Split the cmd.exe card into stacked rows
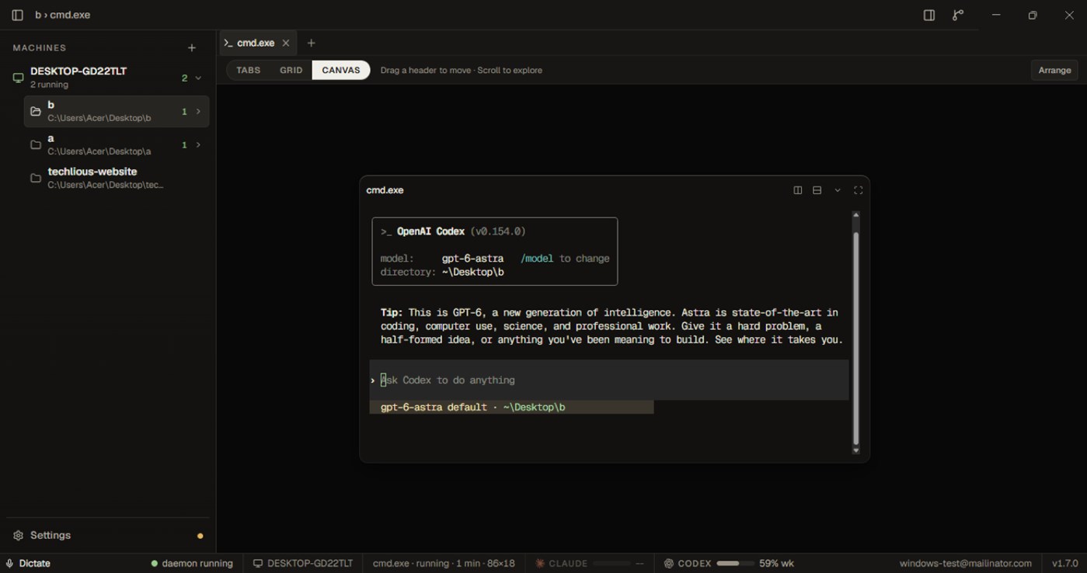1087x573 pixels. (x=817, y=190)
